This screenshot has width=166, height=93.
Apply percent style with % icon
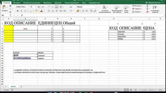coord(83,11)
